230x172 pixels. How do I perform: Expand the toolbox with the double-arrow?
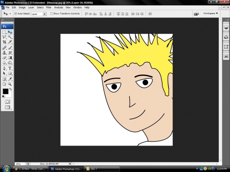click(x=2, y=20)
